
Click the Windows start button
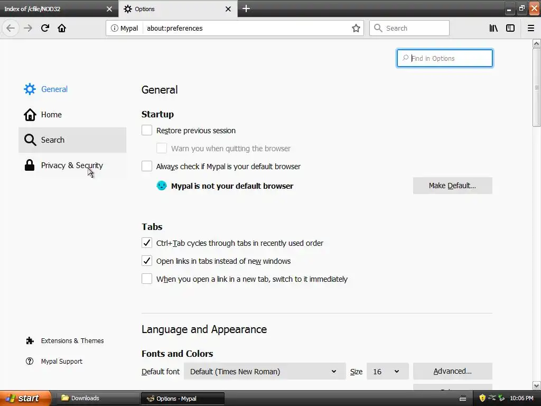coord(25,399)
